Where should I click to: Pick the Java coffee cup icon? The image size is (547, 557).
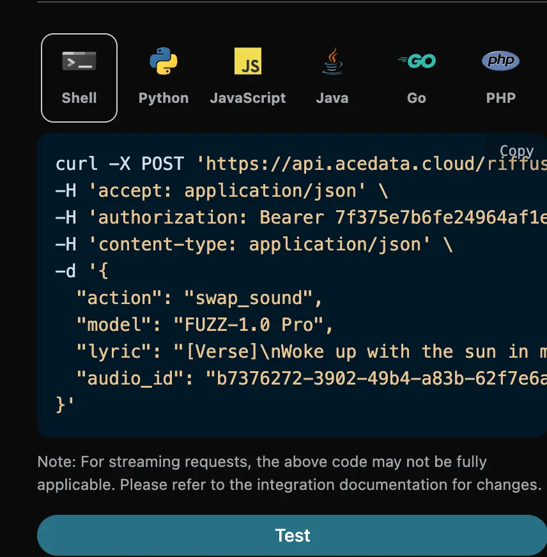[332, 61]
